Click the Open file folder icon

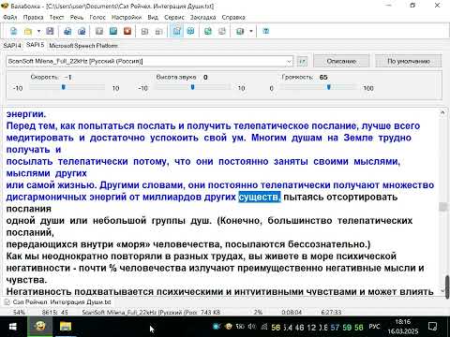point(28,31)
